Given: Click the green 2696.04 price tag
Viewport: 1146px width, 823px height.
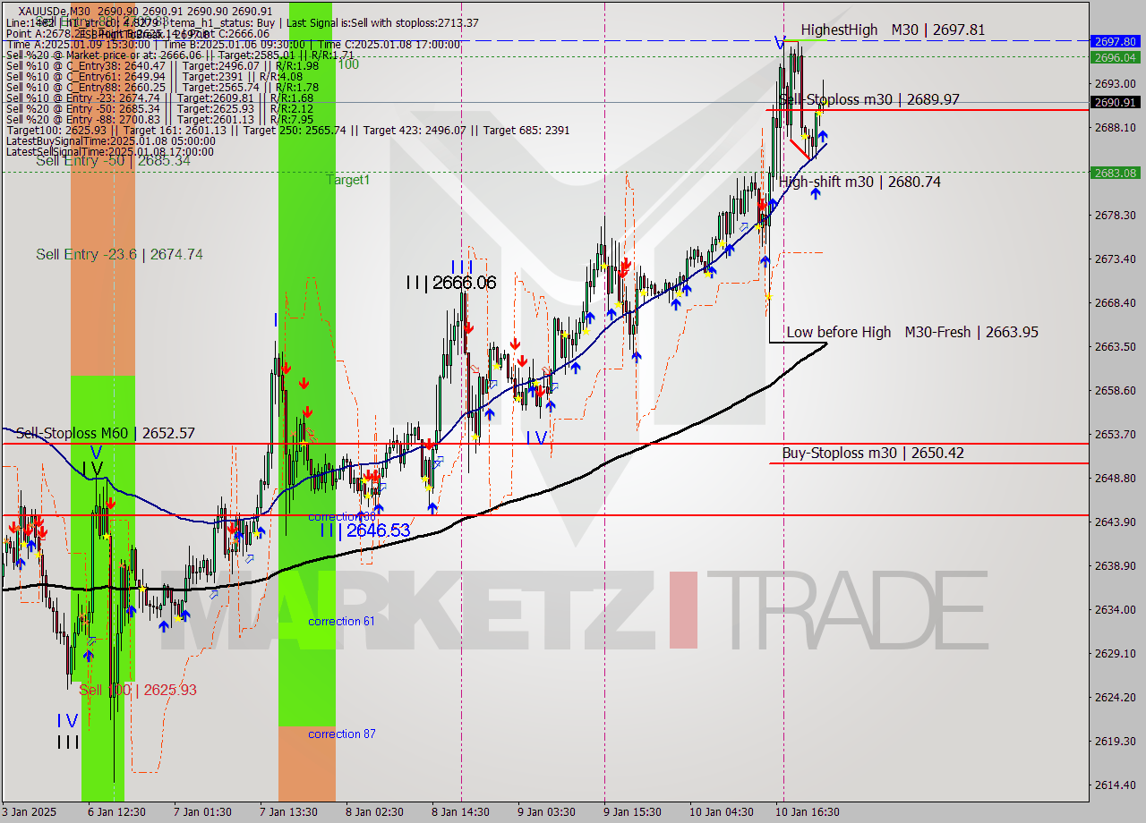Looking at the screenshot, I should coord(1115,57).
